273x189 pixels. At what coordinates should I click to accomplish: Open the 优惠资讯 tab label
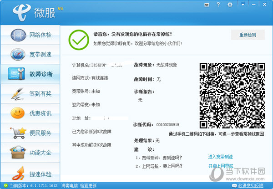pyautogui.click(x=40, y=113)
